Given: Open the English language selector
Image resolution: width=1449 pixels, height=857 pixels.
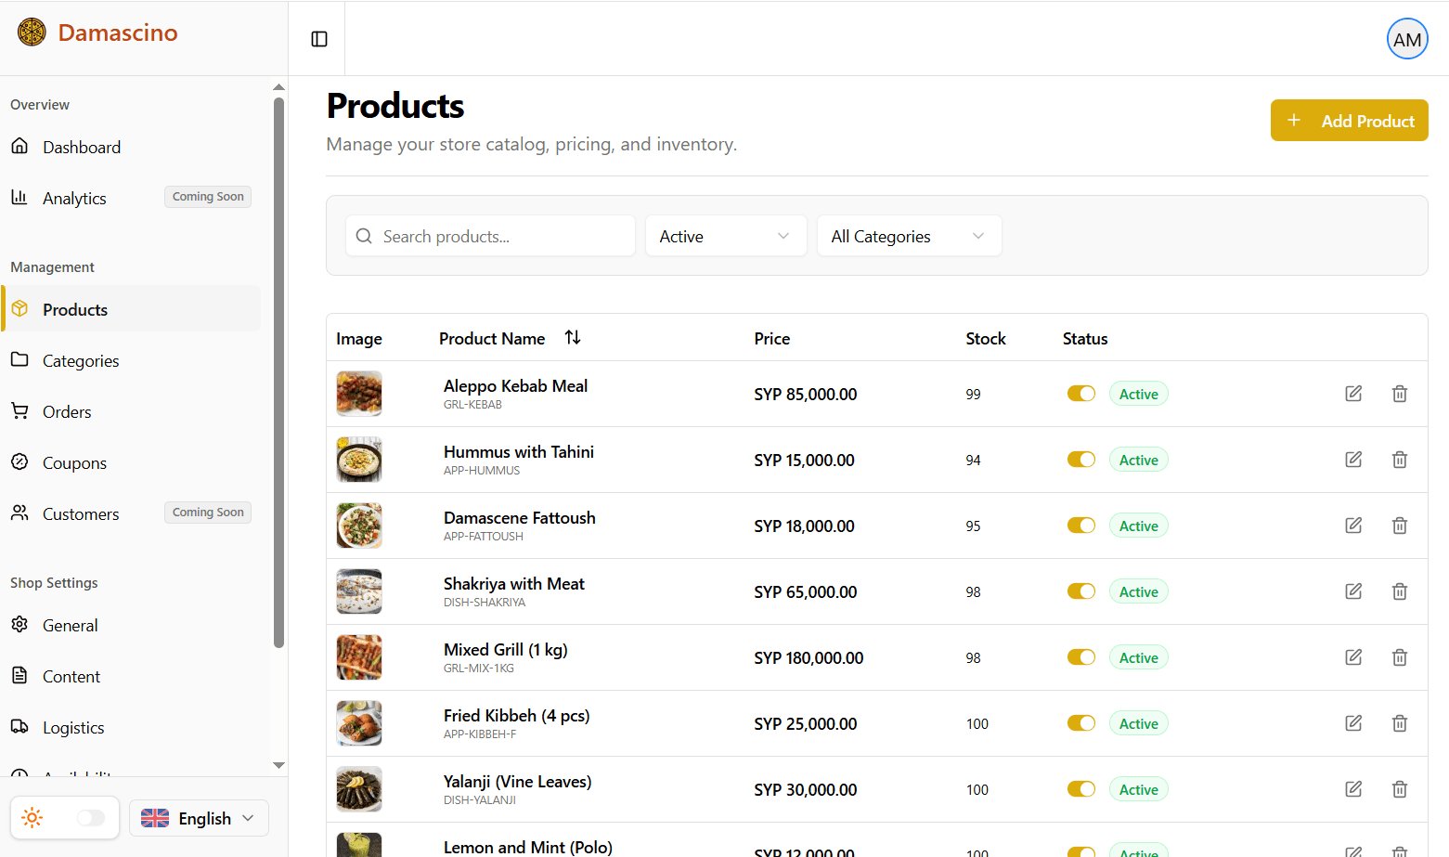Looking at the screenshot, I should [x=199, y=818].
